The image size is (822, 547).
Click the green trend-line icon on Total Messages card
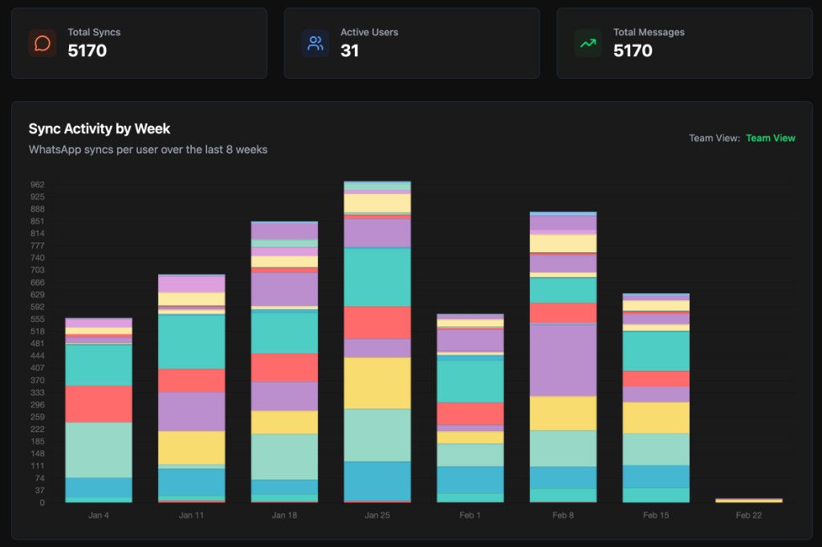click(588, 41)
